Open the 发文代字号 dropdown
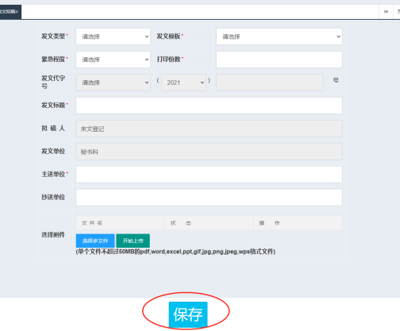Viewport: 400px width, 331px height. (x=113, y=83)
